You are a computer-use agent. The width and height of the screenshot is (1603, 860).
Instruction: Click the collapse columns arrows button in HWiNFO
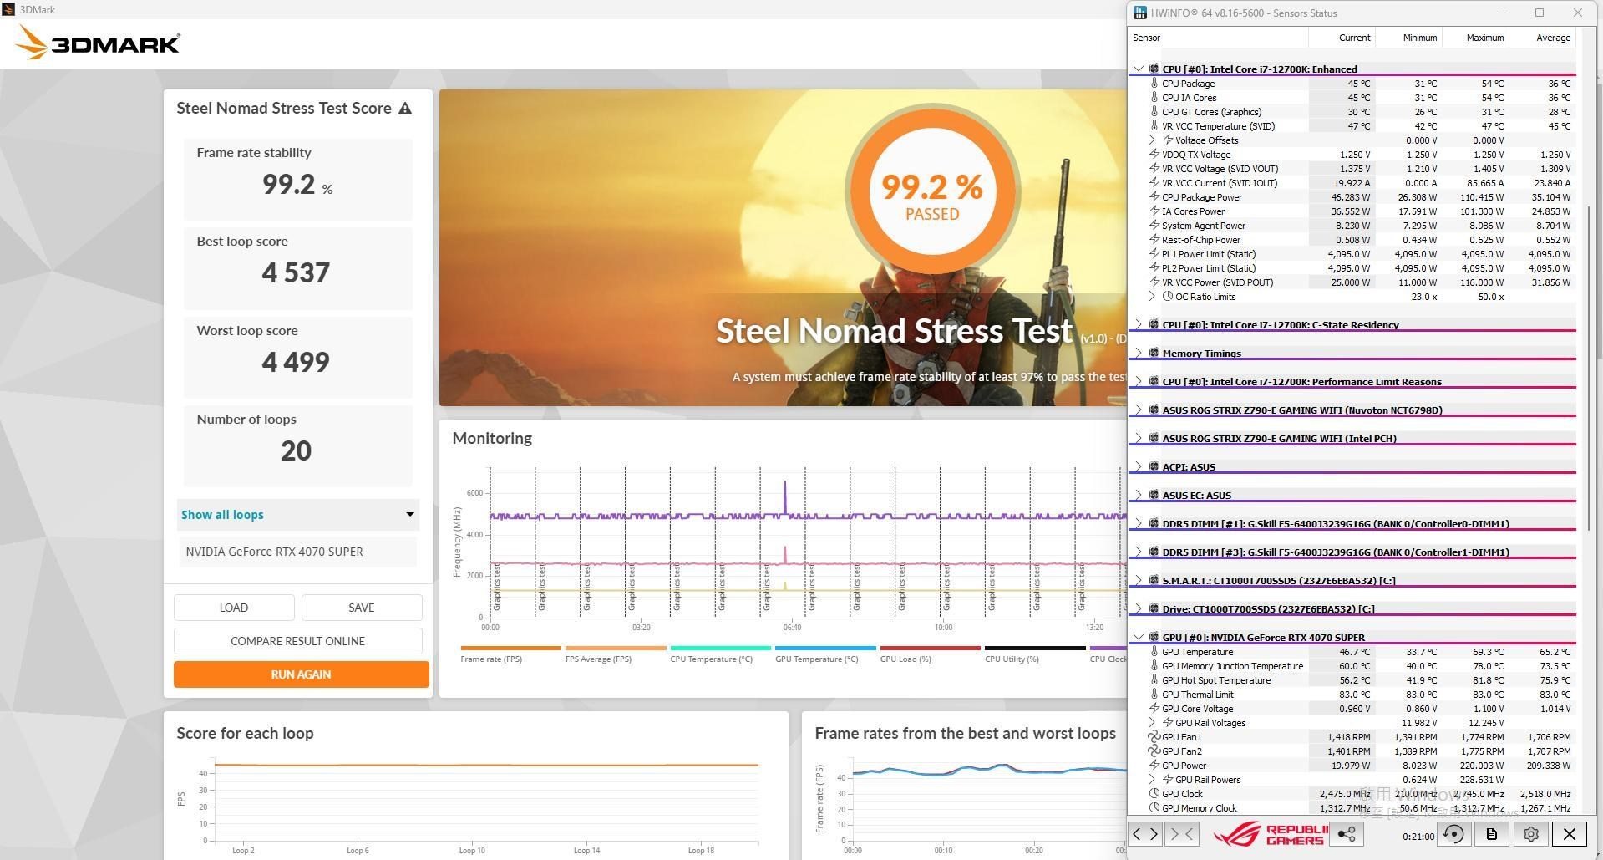click(x=1181, y=834)
